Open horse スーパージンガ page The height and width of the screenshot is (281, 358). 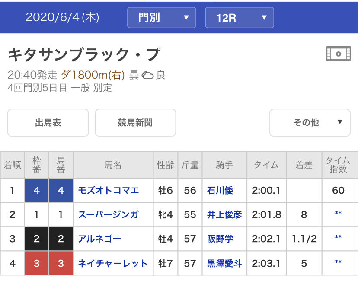pyautogui.click(x=109, y=214)
